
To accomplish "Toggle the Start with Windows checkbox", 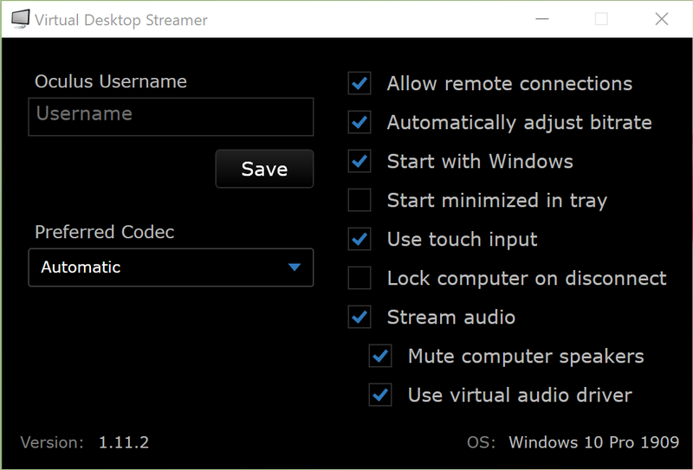I will coord(359,162).
